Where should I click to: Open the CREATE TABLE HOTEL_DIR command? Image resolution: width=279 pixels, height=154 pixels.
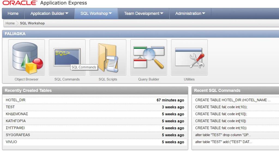(x=233, y=100)
